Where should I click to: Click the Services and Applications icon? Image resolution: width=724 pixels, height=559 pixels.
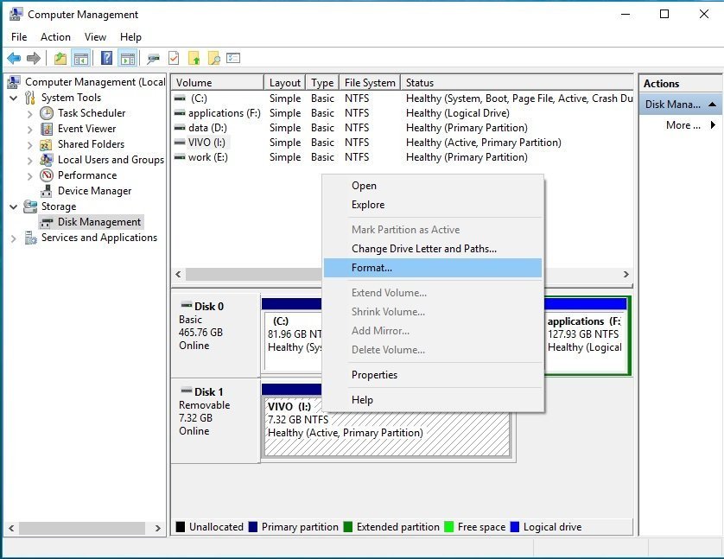click(x=31, y=238)
